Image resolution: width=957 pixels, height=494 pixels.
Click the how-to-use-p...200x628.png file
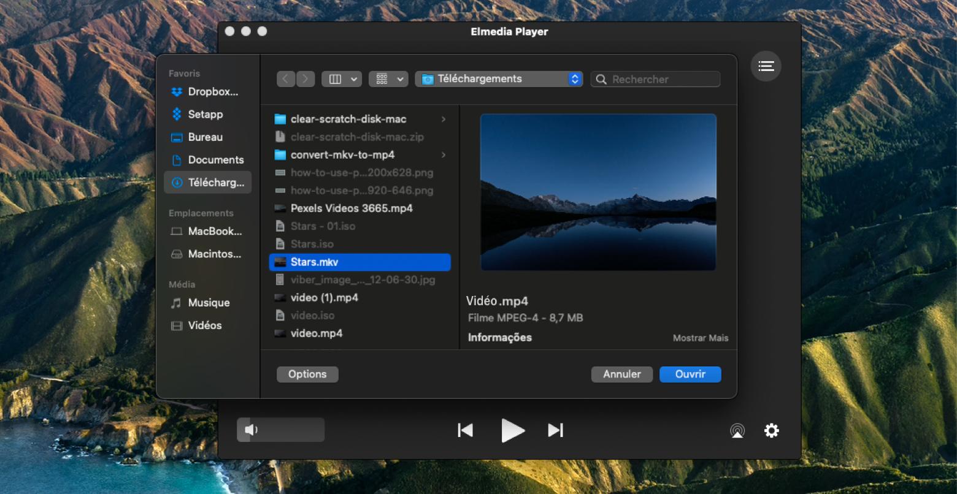(360, 173)
